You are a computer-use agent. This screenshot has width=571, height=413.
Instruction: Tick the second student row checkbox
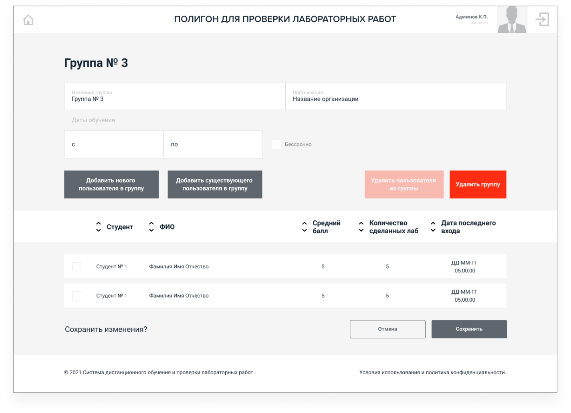tap(77, 296)
